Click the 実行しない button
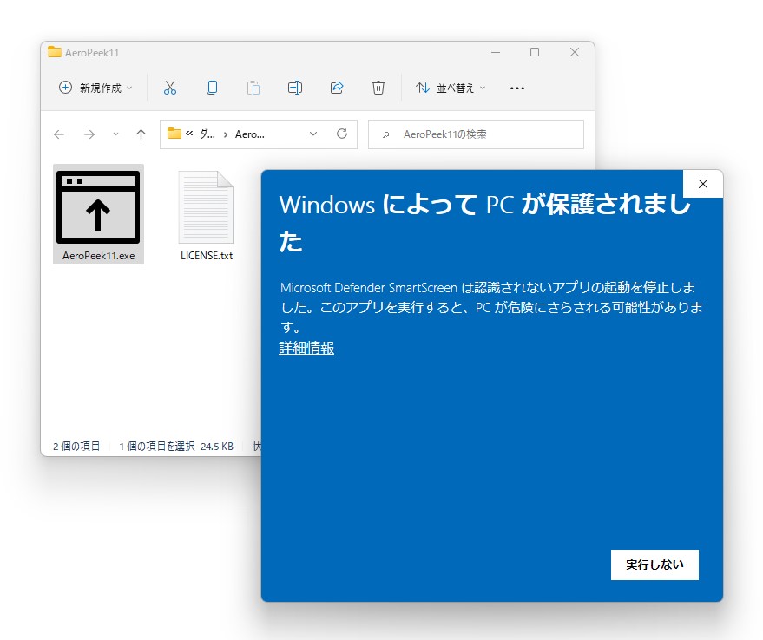Viewport: 763px width, 640px height. (654, 565)
